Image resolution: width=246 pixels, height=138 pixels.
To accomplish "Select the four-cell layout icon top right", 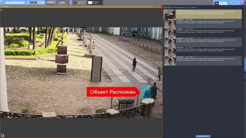I will (x=221, y=3).
